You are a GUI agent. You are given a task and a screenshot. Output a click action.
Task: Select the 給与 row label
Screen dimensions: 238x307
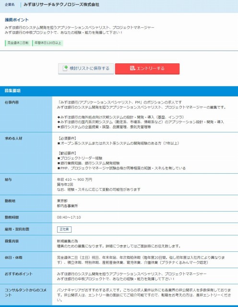click(8, 179)
